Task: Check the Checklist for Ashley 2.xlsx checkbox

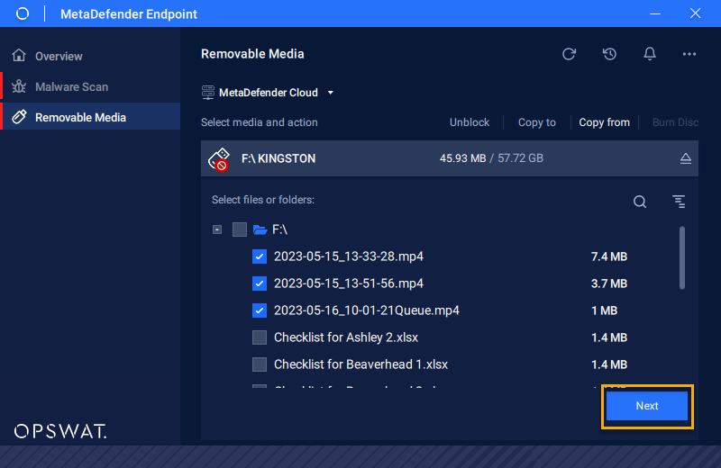Action: coord(260,337)
